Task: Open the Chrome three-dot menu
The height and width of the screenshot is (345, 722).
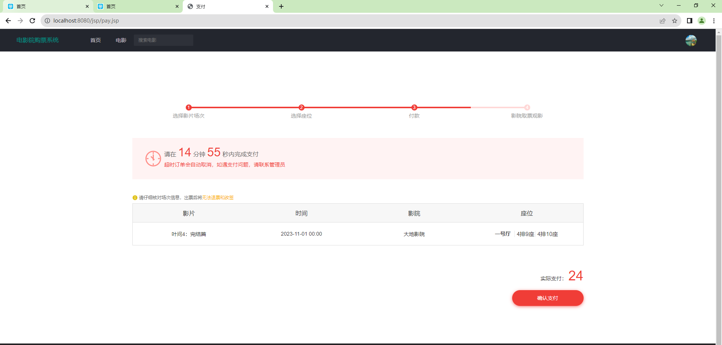Action: (x=714, y=21)
